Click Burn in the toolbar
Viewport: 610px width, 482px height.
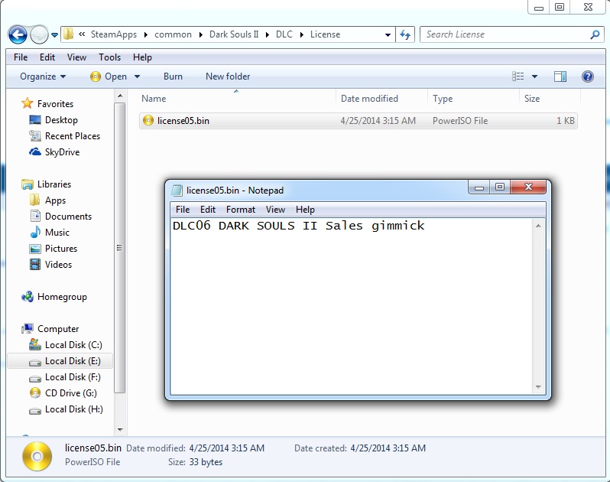173,77
